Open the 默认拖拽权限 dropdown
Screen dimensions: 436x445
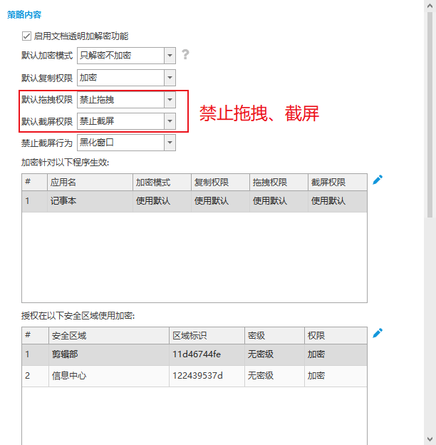(170, 100)
